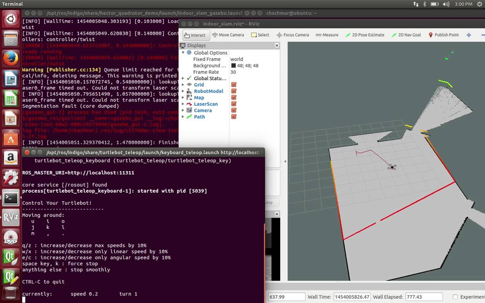
Task: Expand the RobotModel display node
Action: [x=183, y=91]
